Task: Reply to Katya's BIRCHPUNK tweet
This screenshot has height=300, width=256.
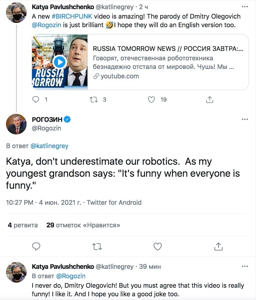Action: (36, 100)
